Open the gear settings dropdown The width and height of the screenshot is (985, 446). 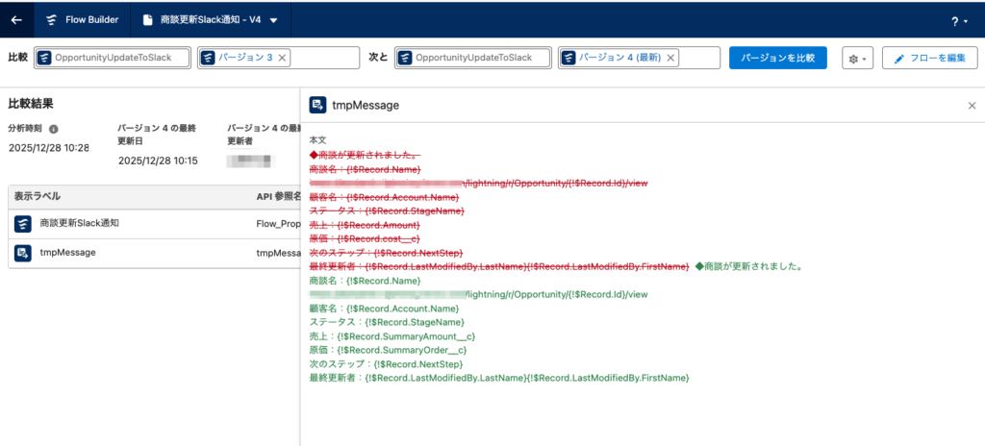[x=855, y=59]
